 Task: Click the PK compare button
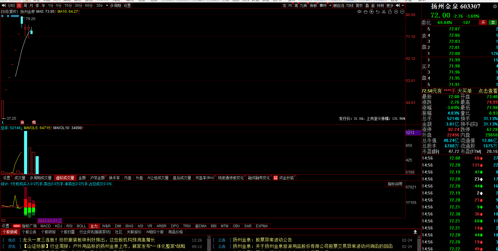tap(290, 5)
